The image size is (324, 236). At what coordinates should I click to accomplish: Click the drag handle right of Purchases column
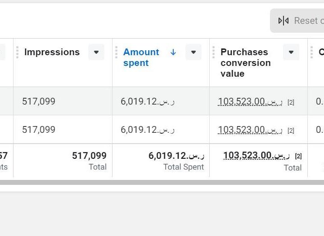(x=311, y=52)
